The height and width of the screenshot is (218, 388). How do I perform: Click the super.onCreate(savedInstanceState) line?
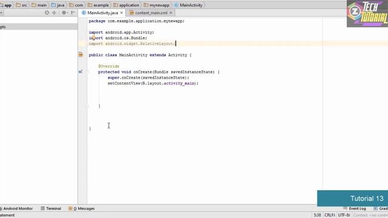[x=148, y=78]
